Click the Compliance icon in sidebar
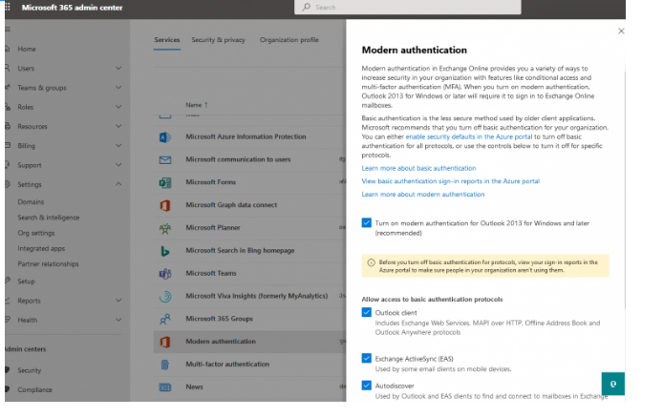Image resolution: width=663 pixels, height=417 pixels. click(x=8, y=389)
